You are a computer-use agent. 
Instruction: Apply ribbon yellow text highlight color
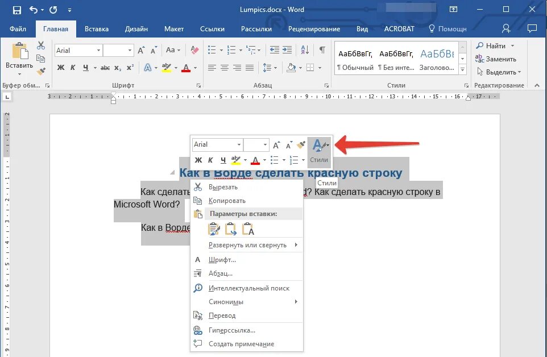[x=167, y=68]
